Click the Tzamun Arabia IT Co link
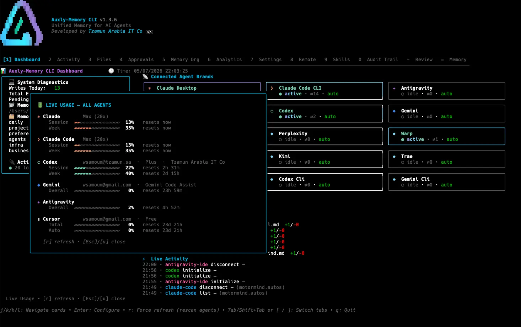Screen dimensions: 521x327 [116, 31]
